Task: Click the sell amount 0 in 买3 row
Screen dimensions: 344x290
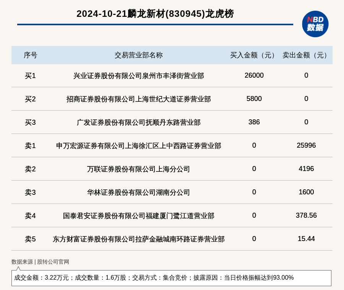Action: pyautogui.click(x=306, y=122)
